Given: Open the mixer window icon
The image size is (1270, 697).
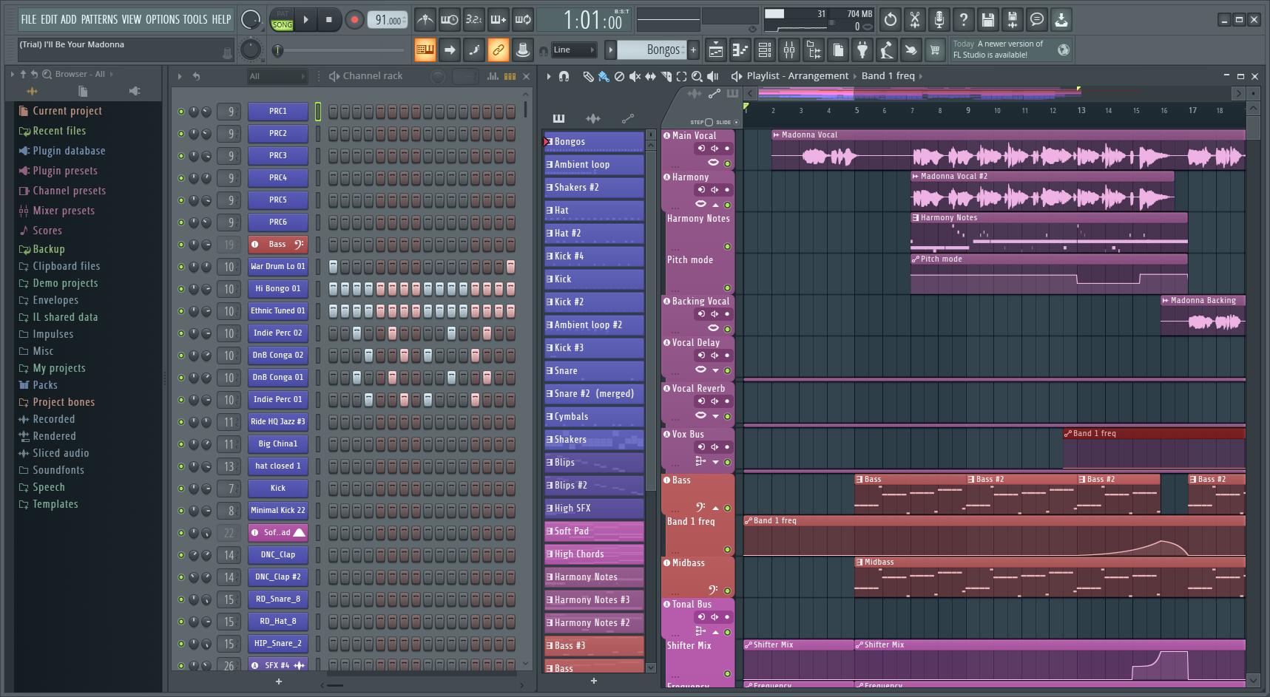Looking at the screenshot, I should click(789, 50).
